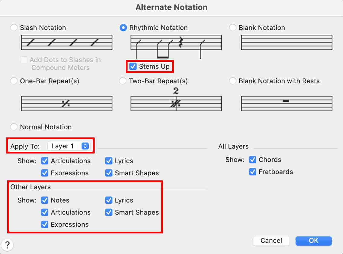Open the Apply To Layer 1 dropdown
Viewport: 343px width, 254px height.
coord(69,146)
